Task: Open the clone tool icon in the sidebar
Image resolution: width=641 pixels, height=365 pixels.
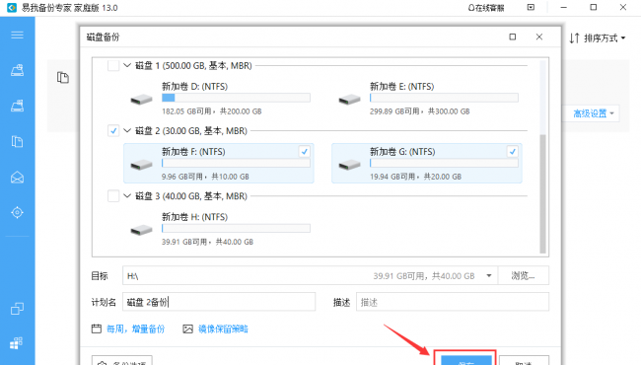Action: (17, 308)
